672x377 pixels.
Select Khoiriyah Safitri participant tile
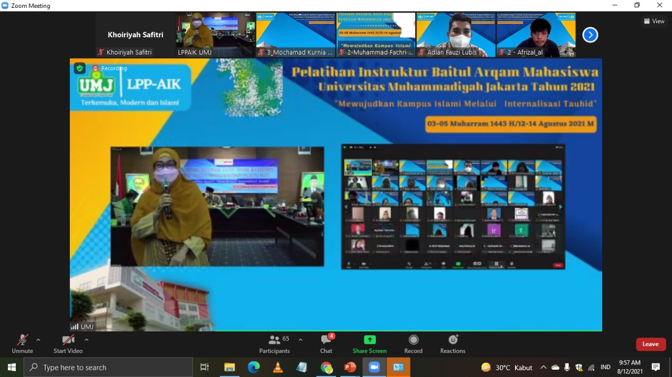click(135, 35)
